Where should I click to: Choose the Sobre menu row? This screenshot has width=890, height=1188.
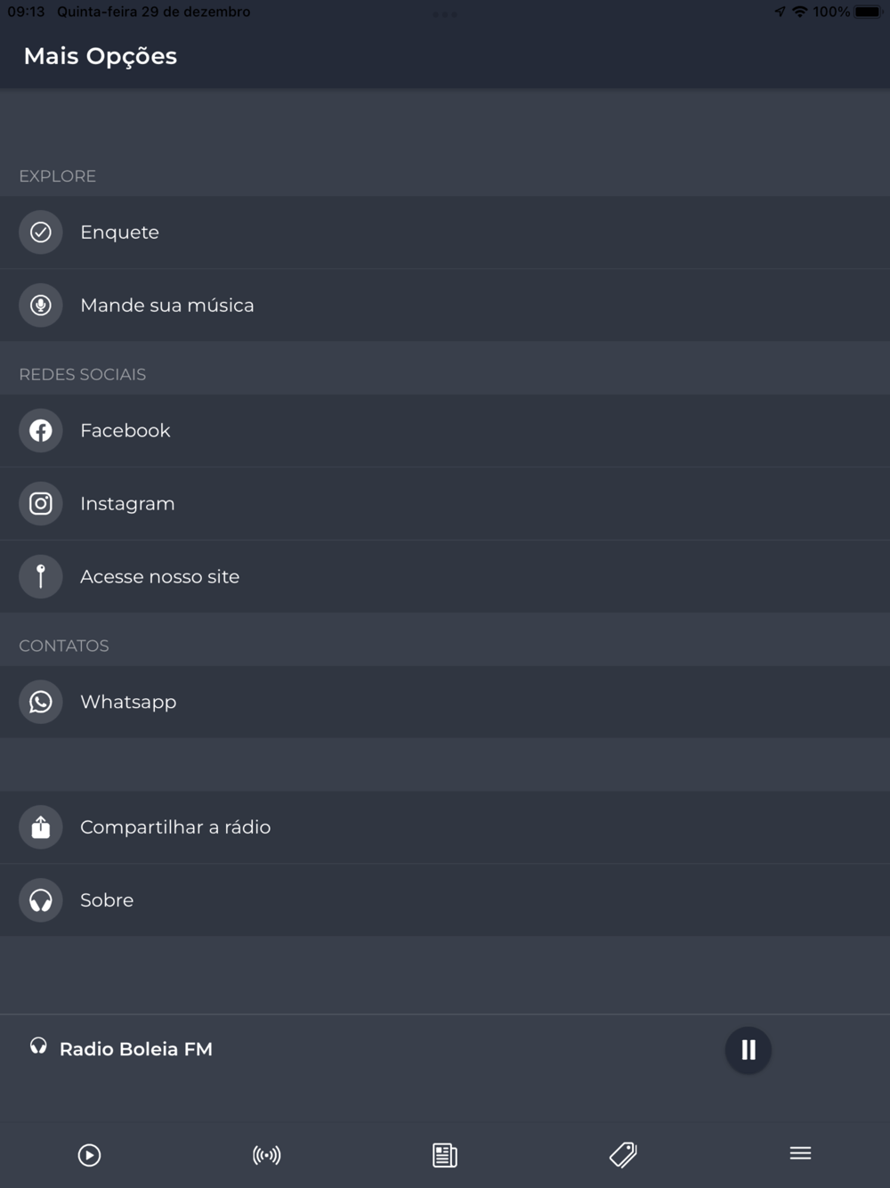point(445,900)
